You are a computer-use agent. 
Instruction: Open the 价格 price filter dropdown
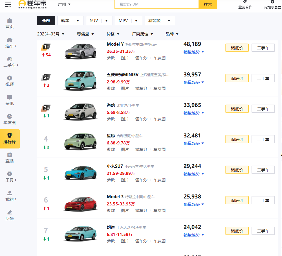pos(113,34)
